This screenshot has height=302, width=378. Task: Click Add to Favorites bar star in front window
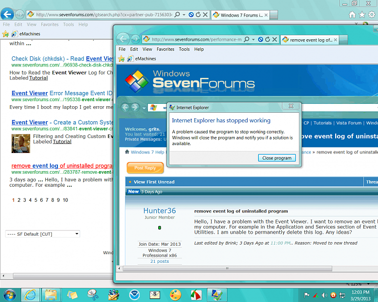[121, 58]
